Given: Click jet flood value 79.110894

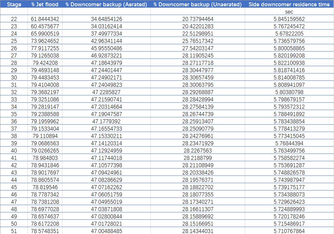Looking at the screenshot, I should (x=45, y=136).
